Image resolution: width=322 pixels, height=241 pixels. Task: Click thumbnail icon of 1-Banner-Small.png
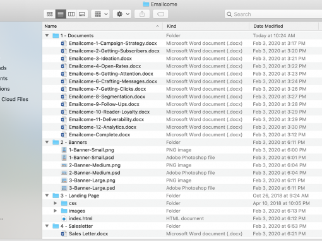64,150
